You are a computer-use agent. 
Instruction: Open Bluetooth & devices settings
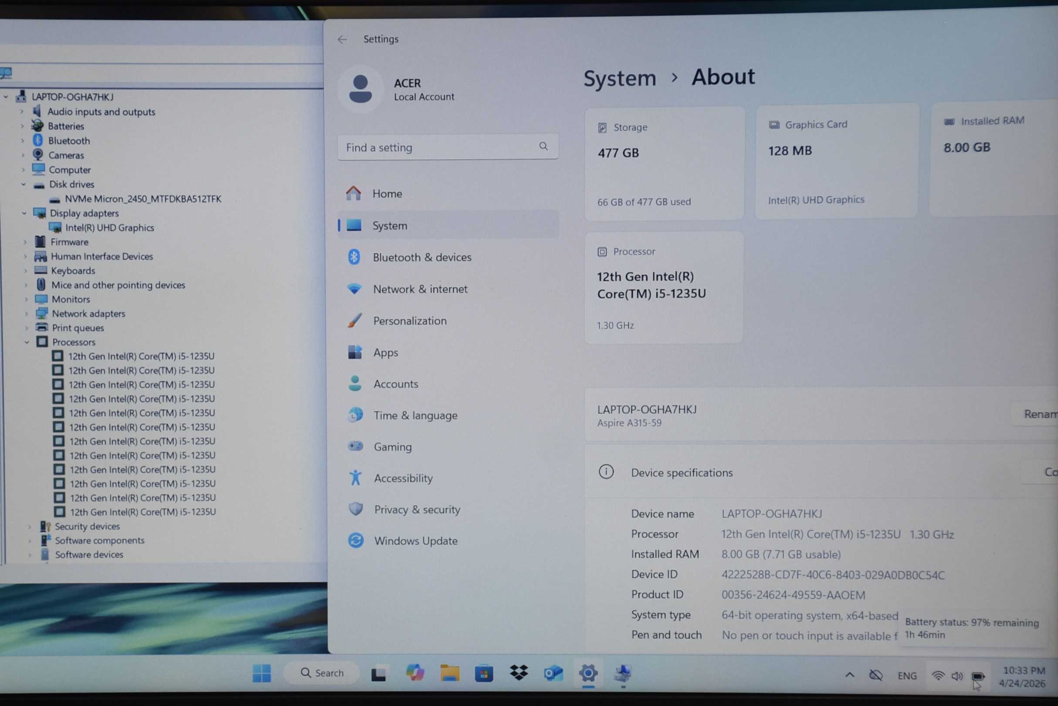pos(421,257)
